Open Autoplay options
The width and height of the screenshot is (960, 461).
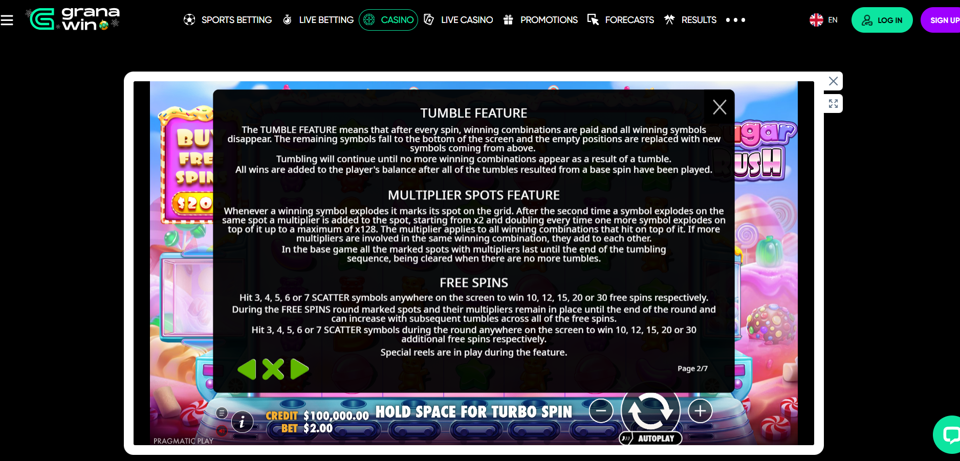pos(650,439)
